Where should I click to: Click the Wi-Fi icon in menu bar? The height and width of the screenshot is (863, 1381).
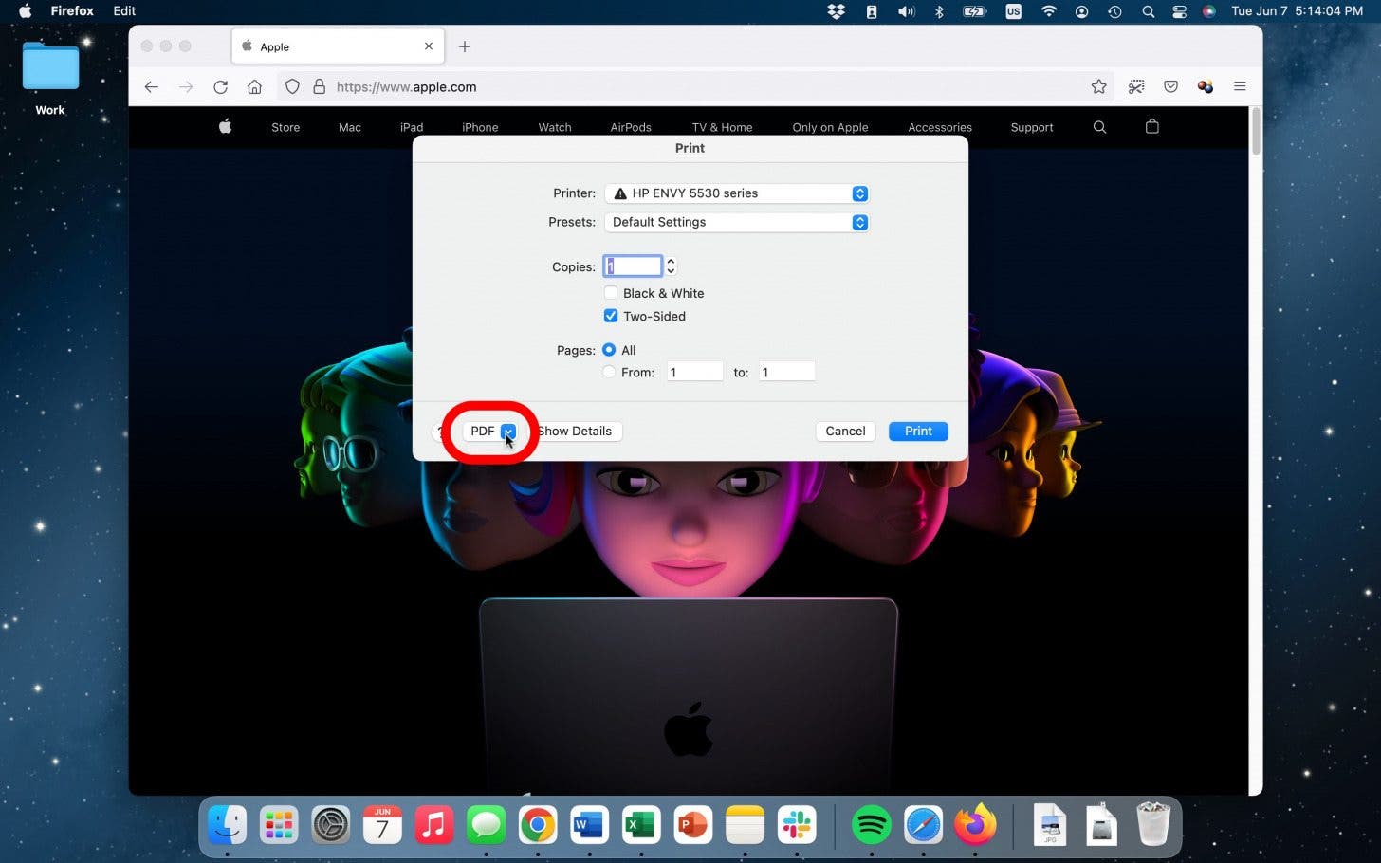point(1048,11)
